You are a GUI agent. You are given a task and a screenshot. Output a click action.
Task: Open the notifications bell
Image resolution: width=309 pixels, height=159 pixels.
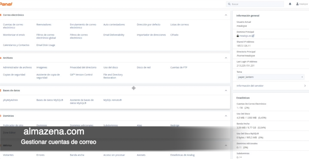pyautogui.click(x=290, y=4)
